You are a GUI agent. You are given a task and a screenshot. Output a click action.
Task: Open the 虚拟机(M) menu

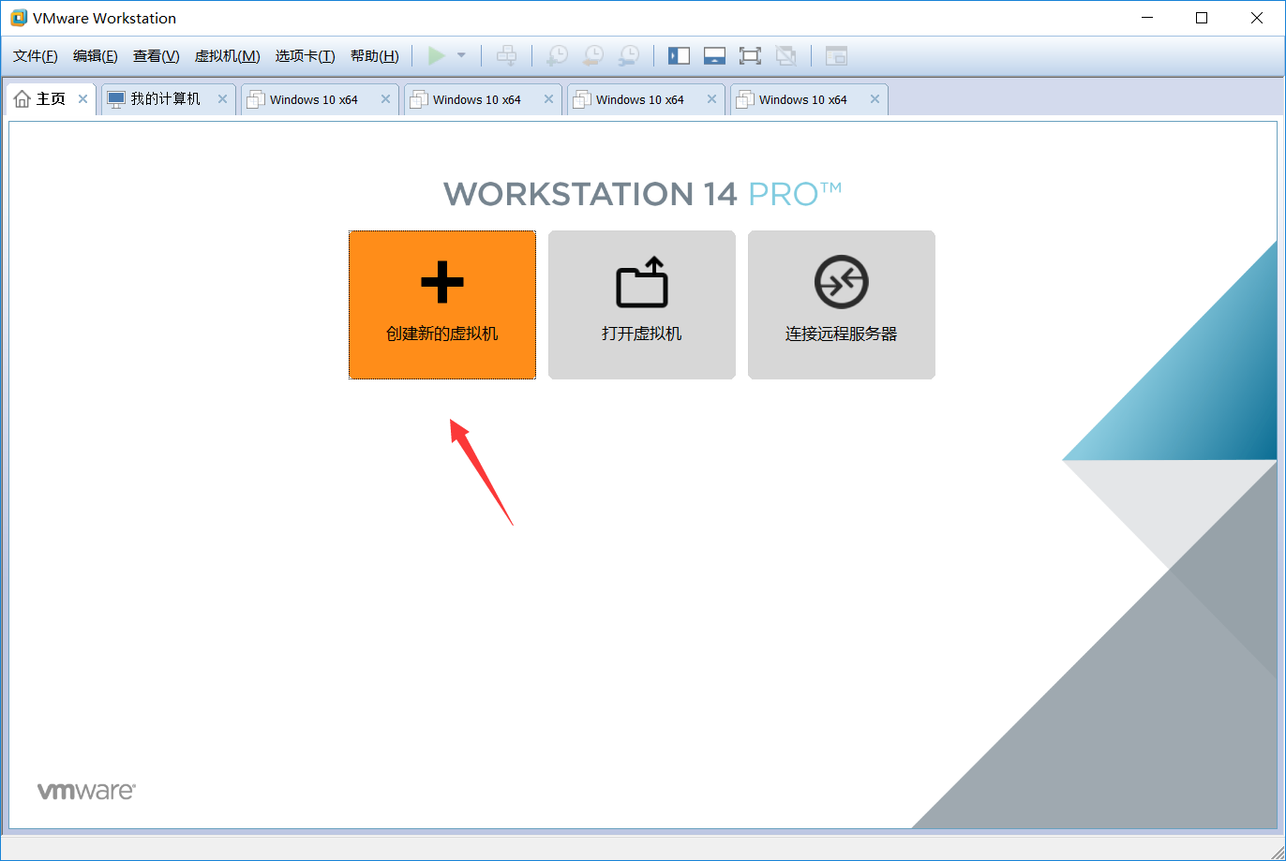click(x=227, y=56)
